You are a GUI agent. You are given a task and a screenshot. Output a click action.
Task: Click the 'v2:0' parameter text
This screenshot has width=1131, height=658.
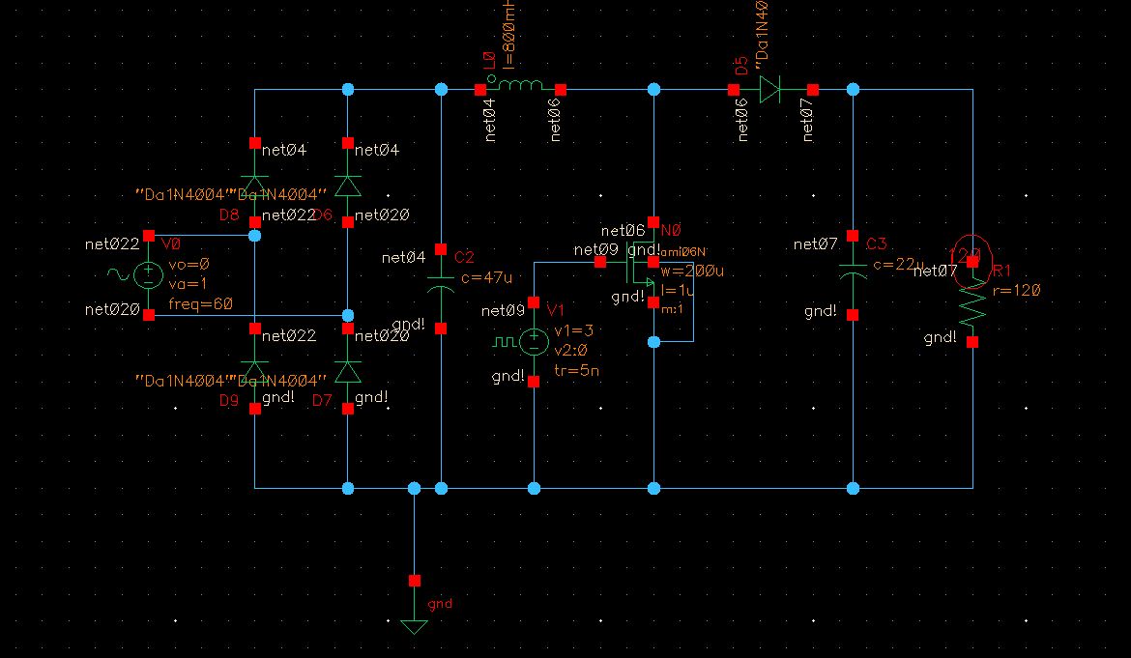tap(570, 351)
